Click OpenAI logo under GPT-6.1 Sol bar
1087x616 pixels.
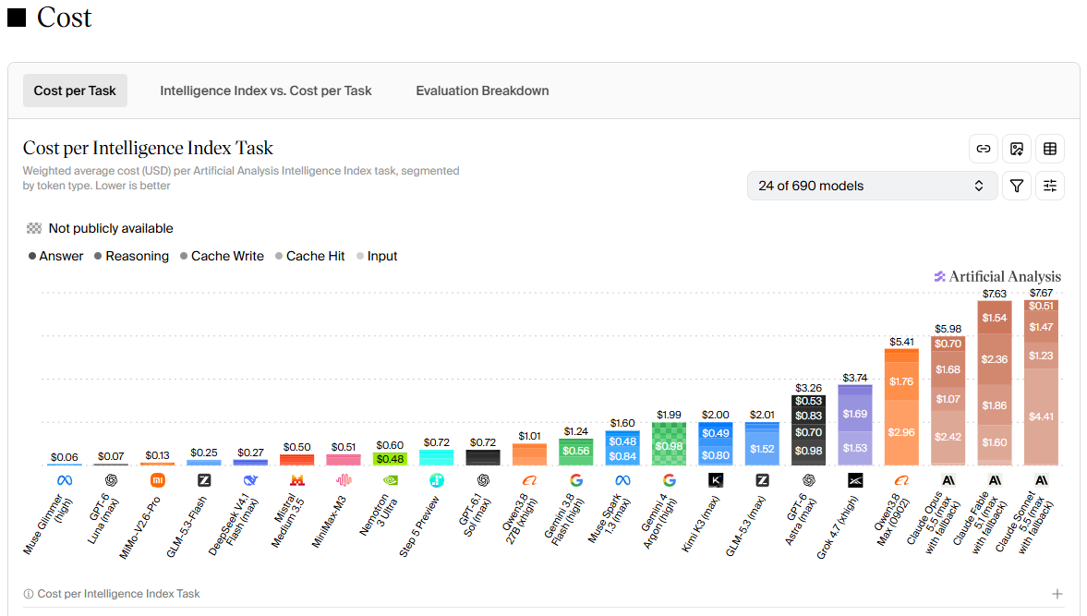[x=483, y=480]
